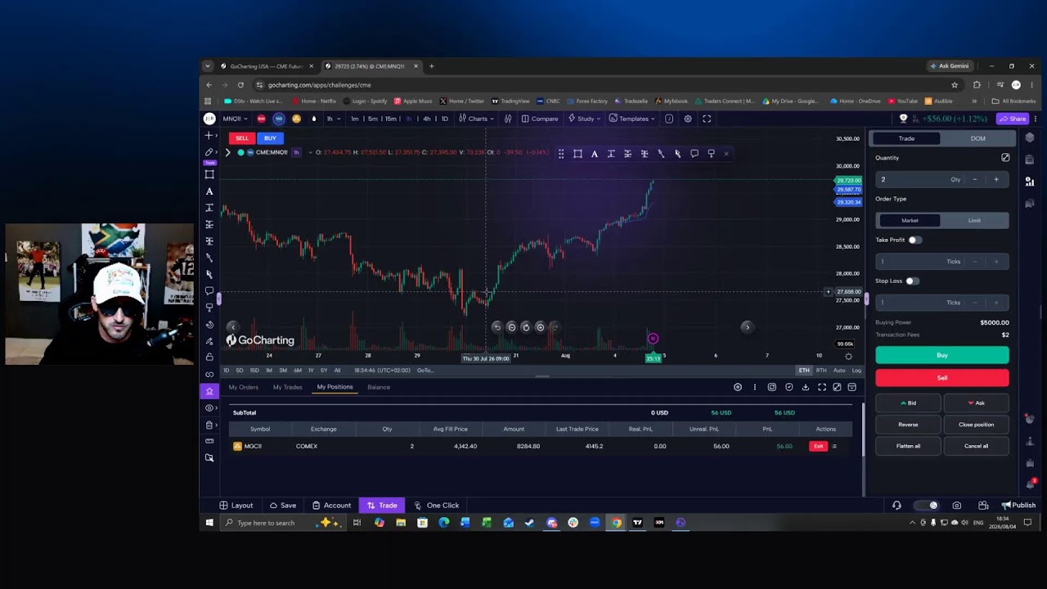Toggle Auto price scale
This screenshot has width=1047, height=589.
pyautogui.click(x=839, y=371)
